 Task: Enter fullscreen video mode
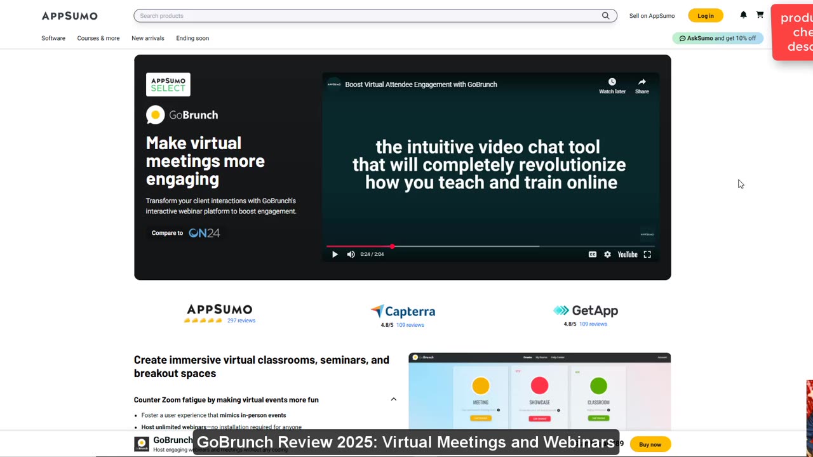[647, 255]
